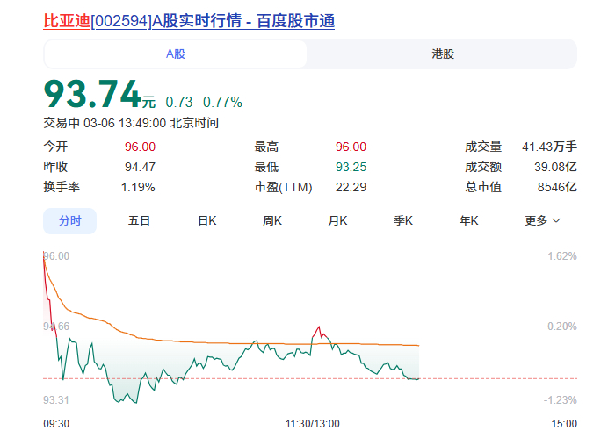Click the 最高 value 96.00
Viewport: 608px width, 438px height.
click(351, 147)
